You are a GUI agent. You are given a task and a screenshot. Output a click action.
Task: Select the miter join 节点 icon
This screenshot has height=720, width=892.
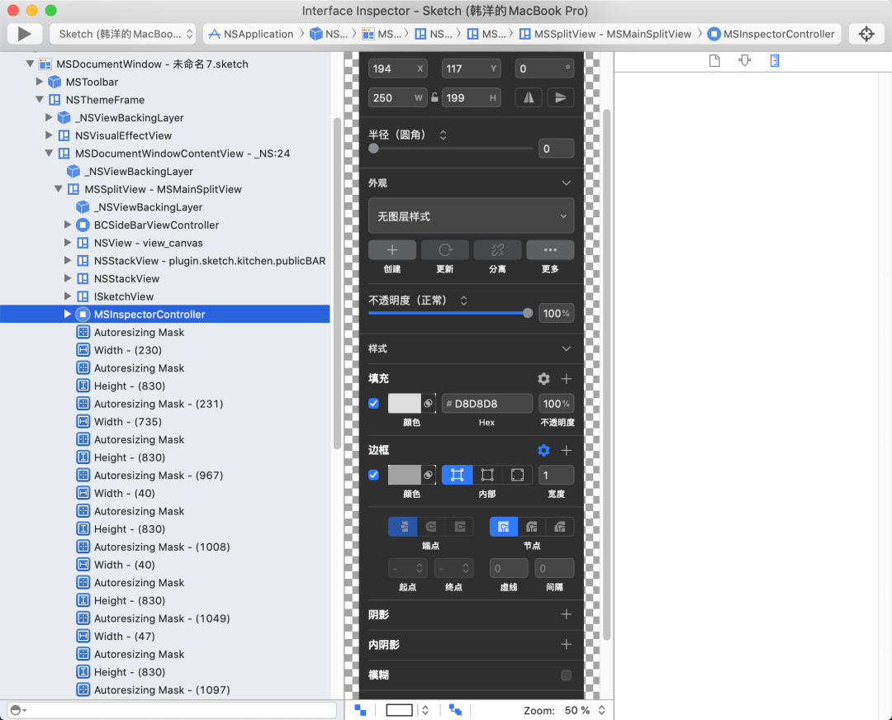click(504, 528)
